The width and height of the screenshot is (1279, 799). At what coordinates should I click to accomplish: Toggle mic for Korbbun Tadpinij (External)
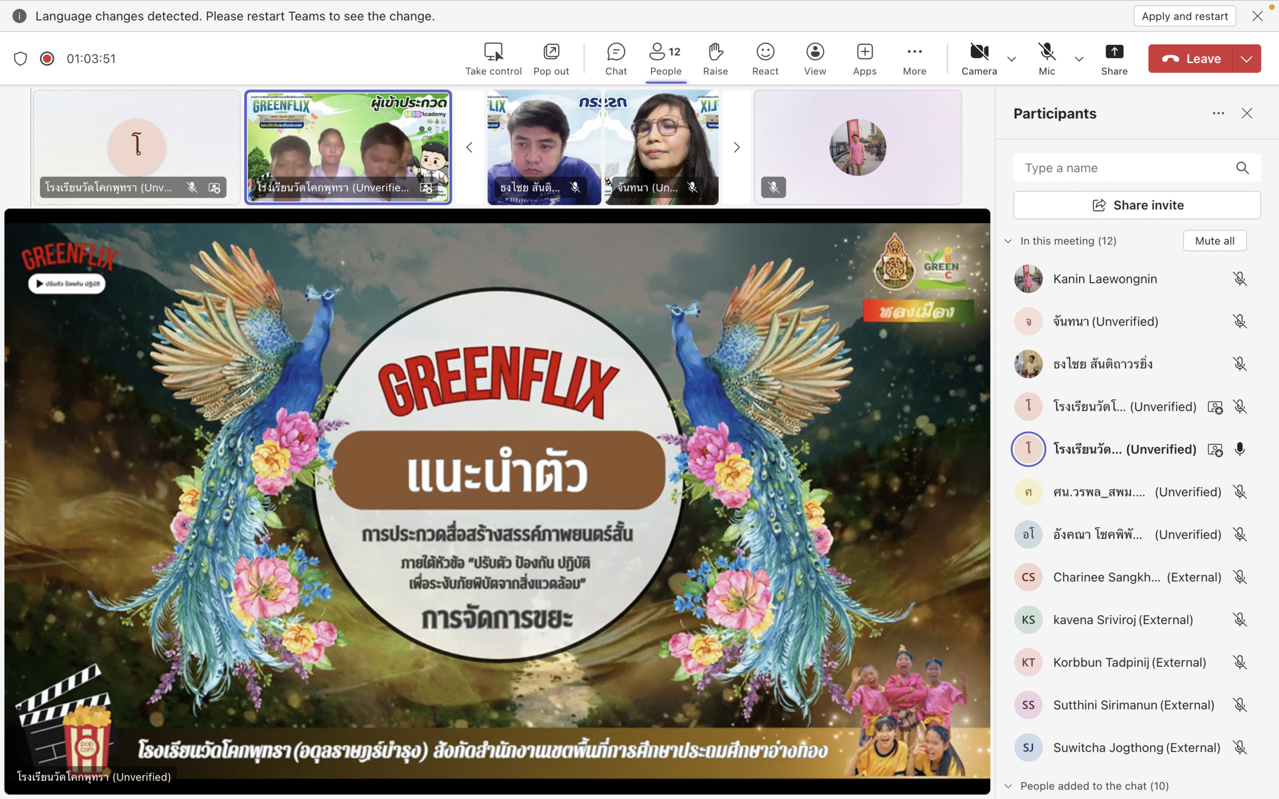click(1240, 662)
